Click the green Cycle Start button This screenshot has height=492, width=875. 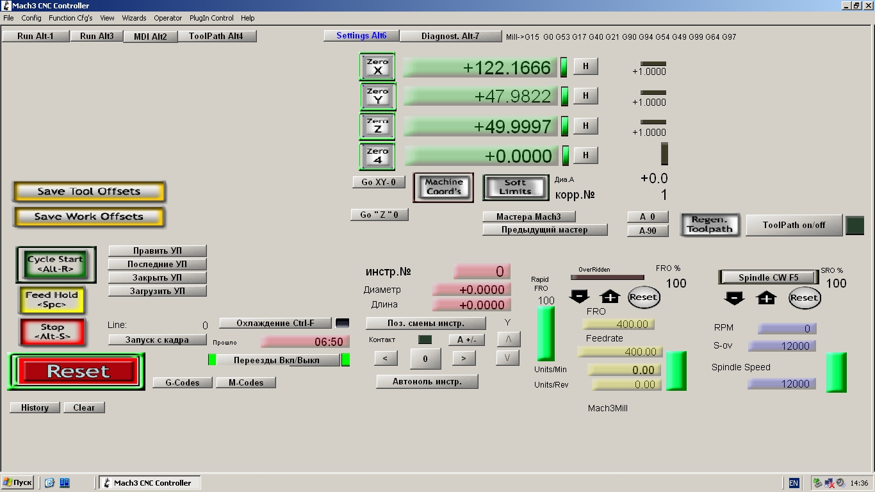pos(56,264)
